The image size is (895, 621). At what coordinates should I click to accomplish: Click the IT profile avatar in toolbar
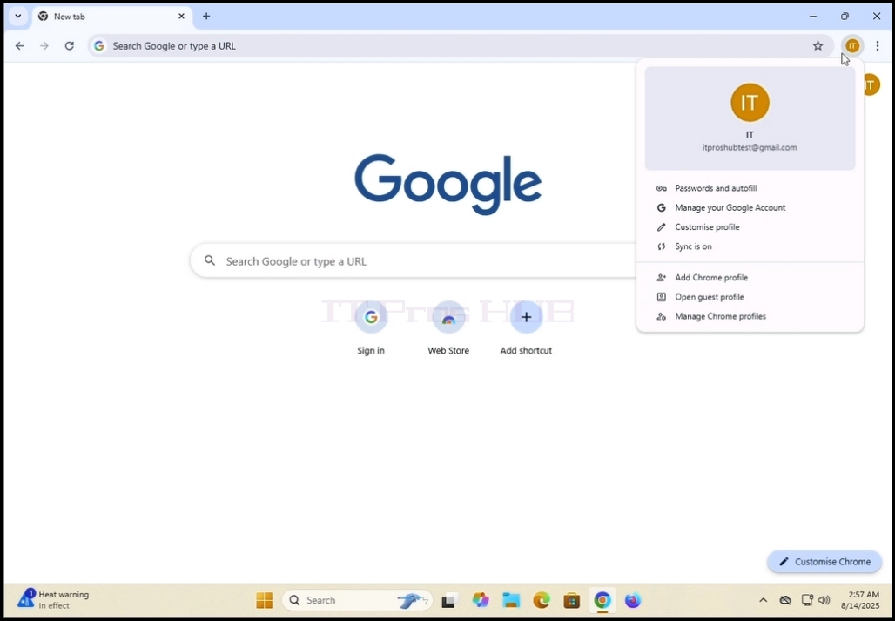pos(852,45)
